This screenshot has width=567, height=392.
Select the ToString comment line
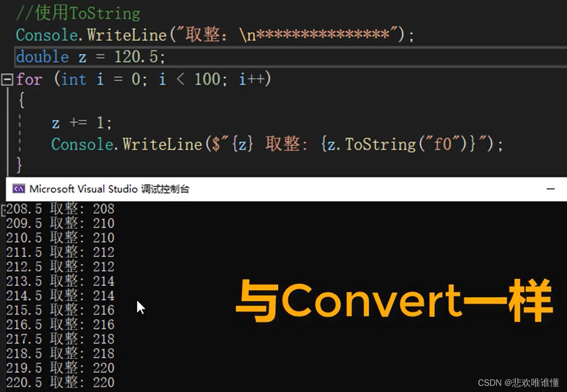pos(77,13)
